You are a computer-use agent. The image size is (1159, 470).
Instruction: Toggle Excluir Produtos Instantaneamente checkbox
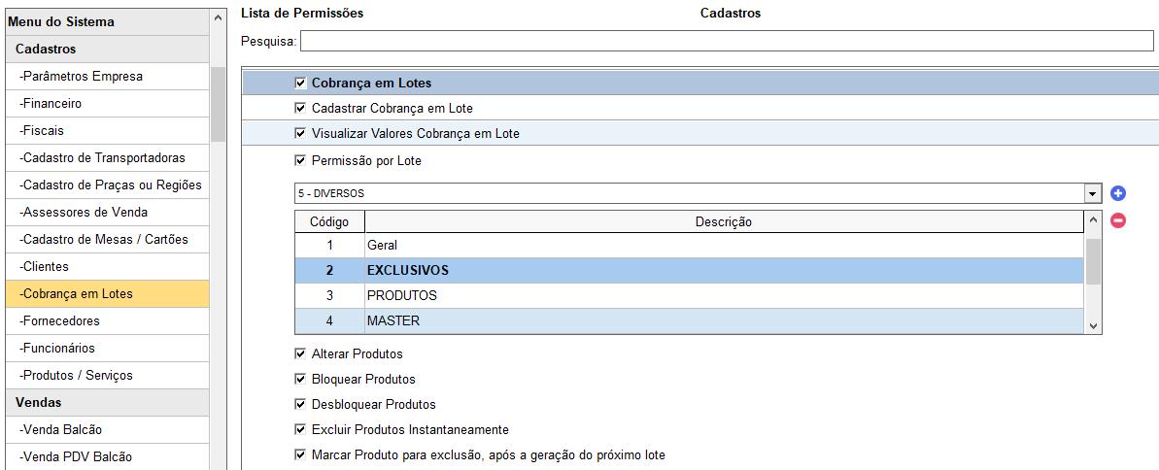[300, 429]
